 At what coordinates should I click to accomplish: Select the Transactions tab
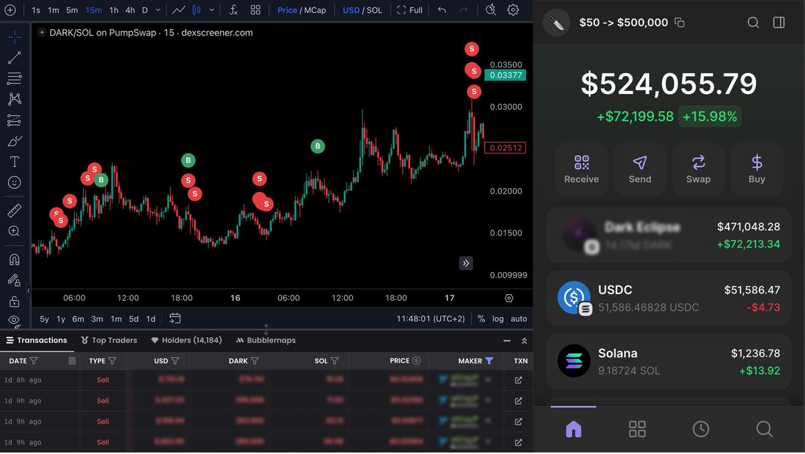[x=37, y=340]
